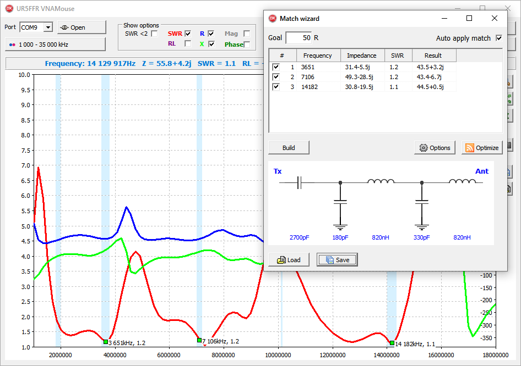Click the 14 182 kHz green marker on graph

pos(392,343)
